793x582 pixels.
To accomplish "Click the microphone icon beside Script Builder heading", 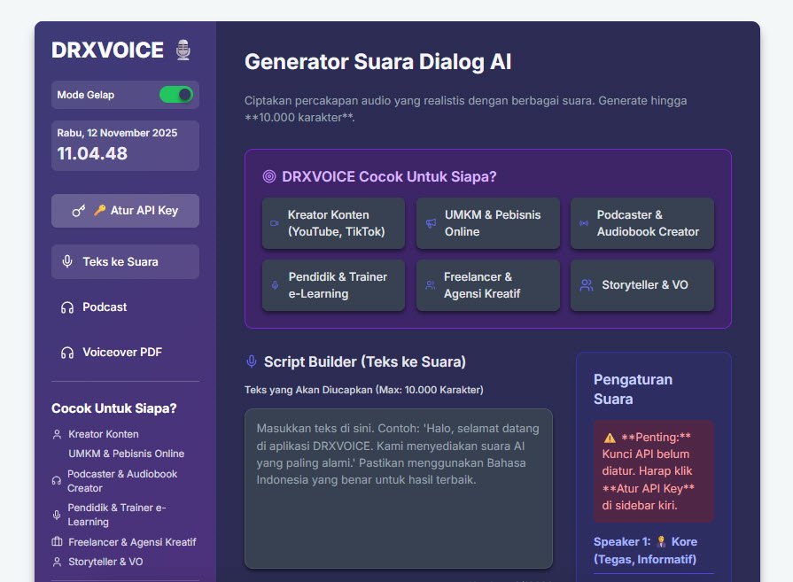I will [252, 361].
